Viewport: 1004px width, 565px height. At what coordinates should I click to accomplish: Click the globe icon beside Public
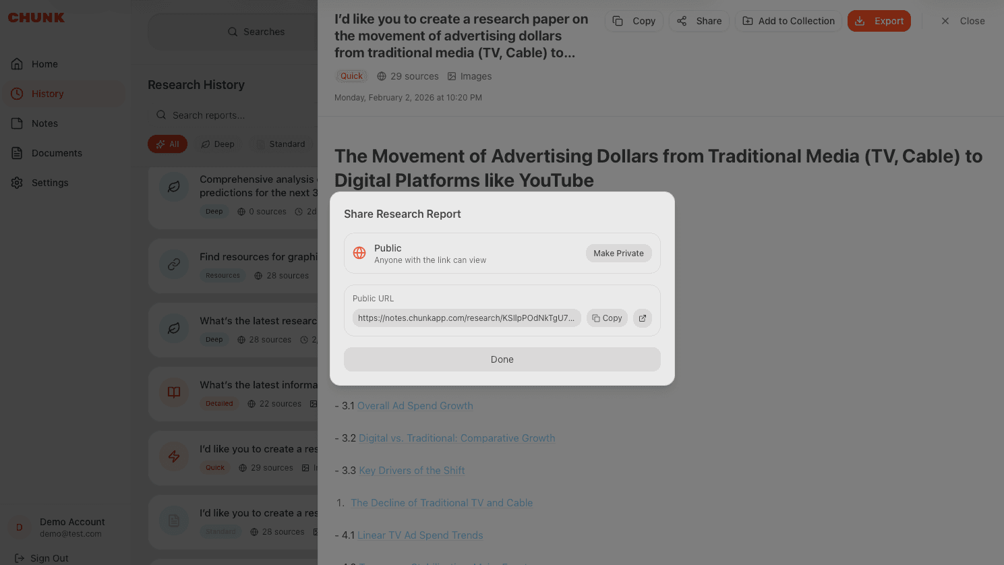pyautogui.click(x=359, y=254)
